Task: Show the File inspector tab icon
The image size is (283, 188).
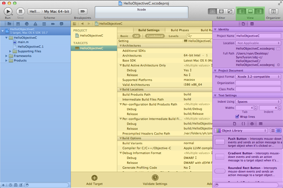Action: pos(243,24)
